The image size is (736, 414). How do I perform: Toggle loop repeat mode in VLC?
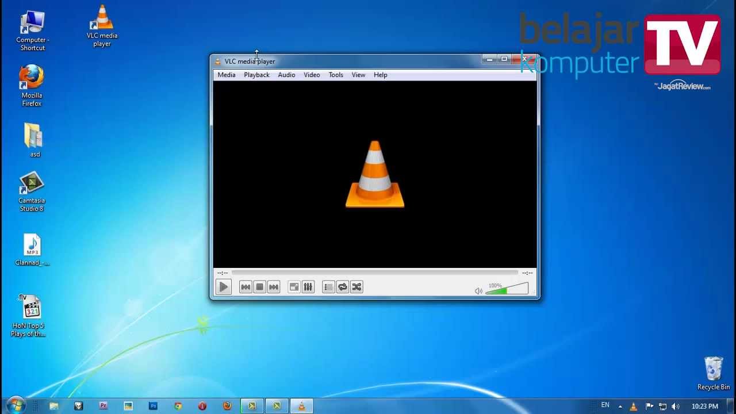[343, 287]
